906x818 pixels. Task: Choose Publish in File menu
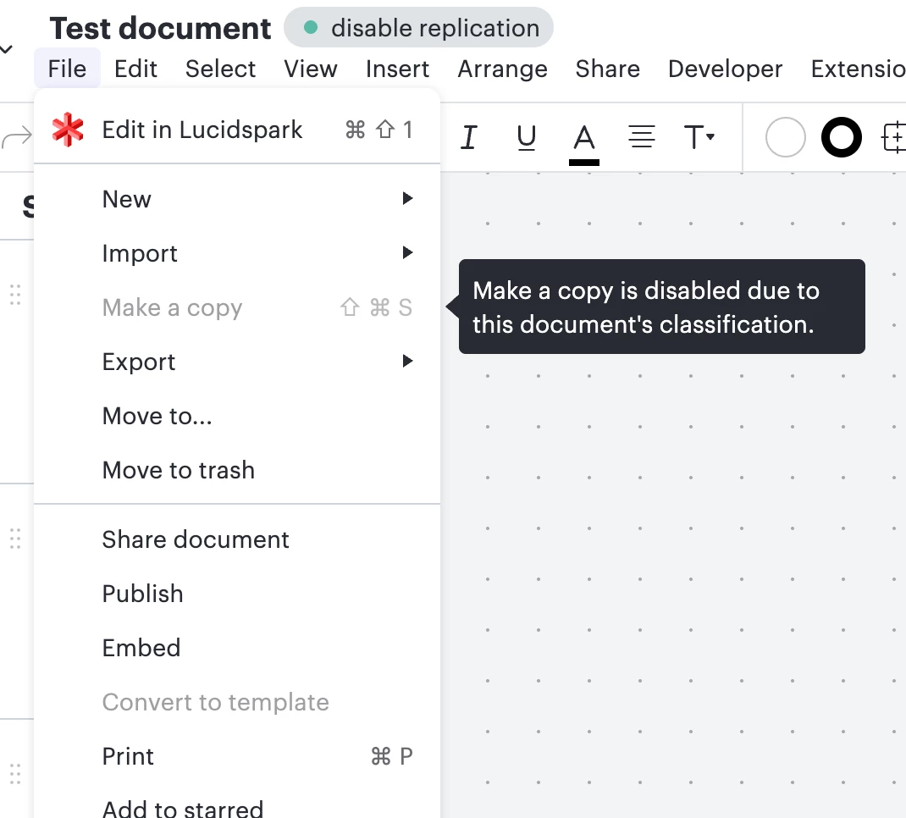tap(237, 594)
